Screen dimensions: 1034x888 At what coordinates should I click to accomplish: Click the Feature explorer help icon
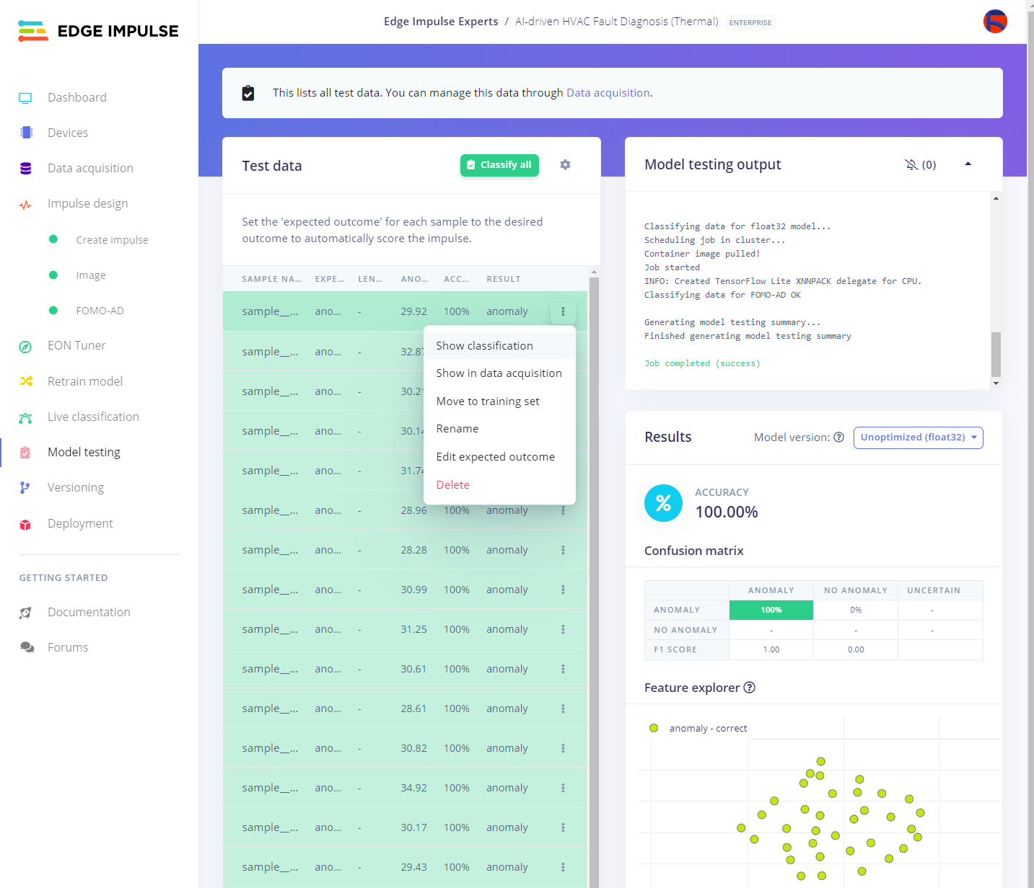coord(750,688)
